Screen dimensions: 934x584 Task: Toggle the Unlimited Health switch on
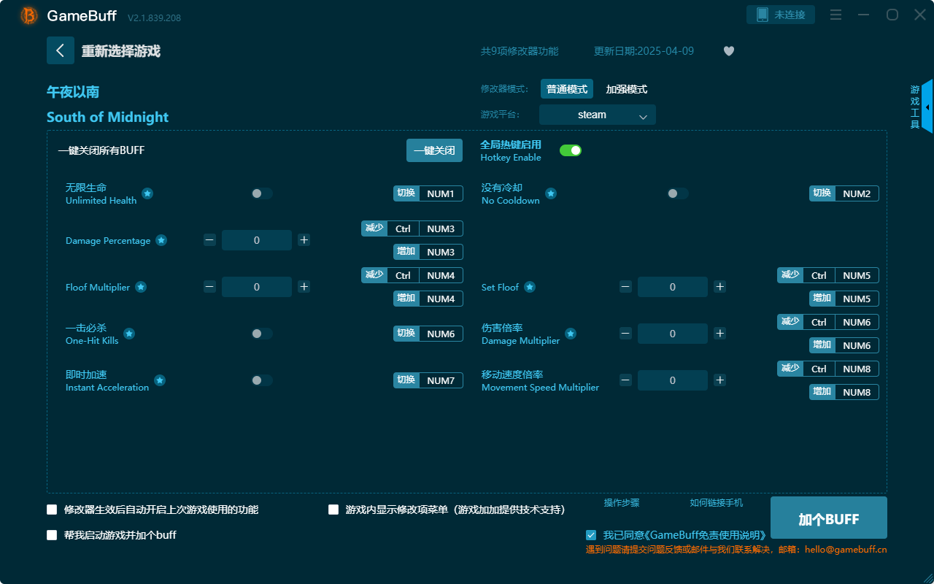pos(261,193)
